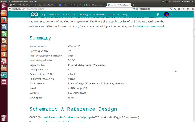Click the Flash Memory row label
Screen dimensions: 195x122
coord(37,84)
